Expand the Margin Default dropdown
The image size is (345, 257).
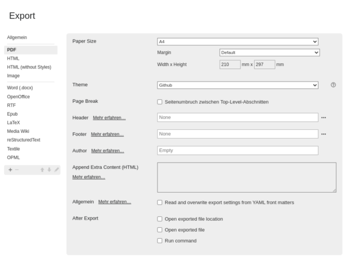point(269,53)
